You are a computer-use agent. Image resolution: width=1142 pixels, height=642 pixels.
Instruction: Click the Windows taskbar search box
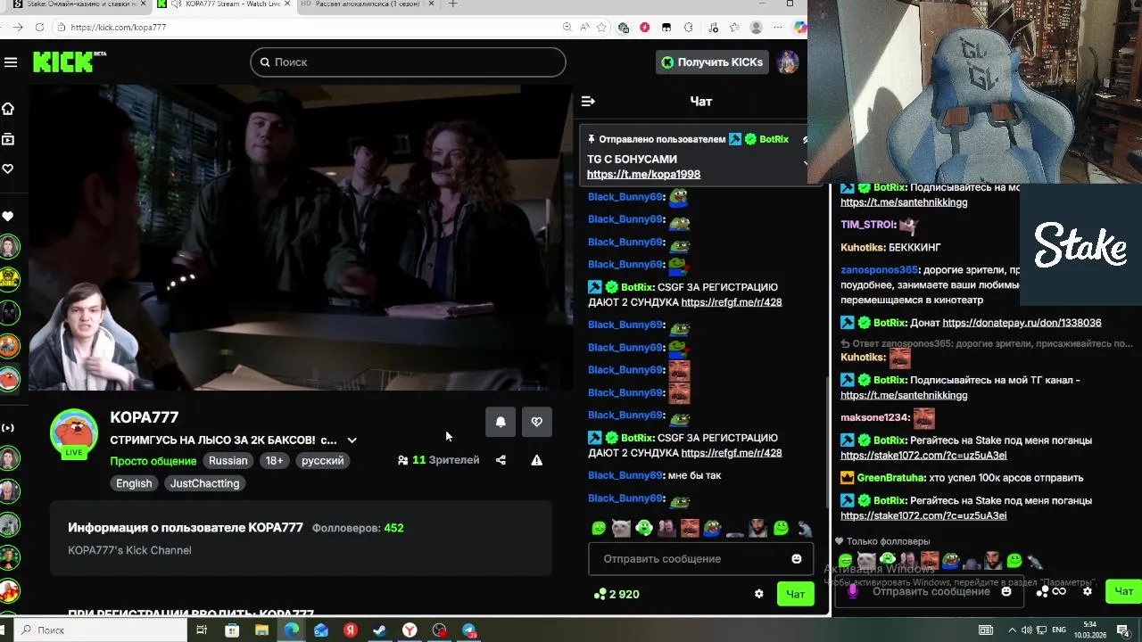103,630
